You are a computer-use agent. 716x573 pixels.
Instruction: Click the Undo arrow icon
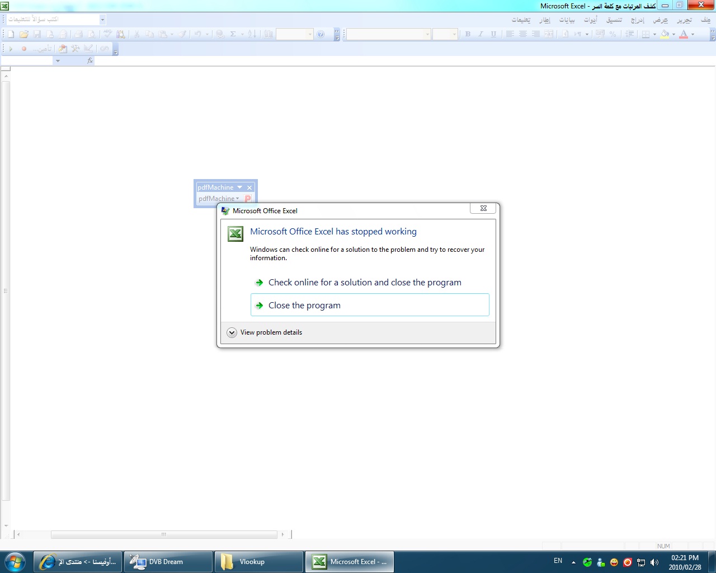197,34
